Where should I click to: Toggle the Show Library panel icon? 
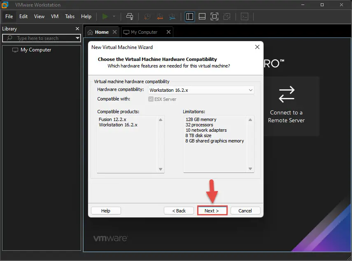click(x=190, y=16)
